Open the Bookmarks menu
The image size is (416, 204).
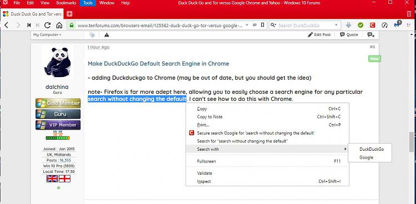click(66, 3)
